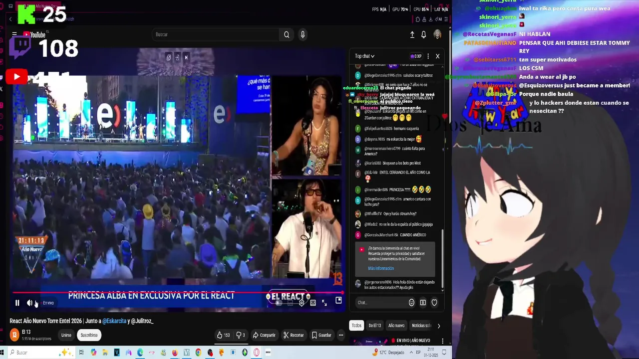
Task: Click the 0 XP badge in chat header
Action: coord(416,56)
